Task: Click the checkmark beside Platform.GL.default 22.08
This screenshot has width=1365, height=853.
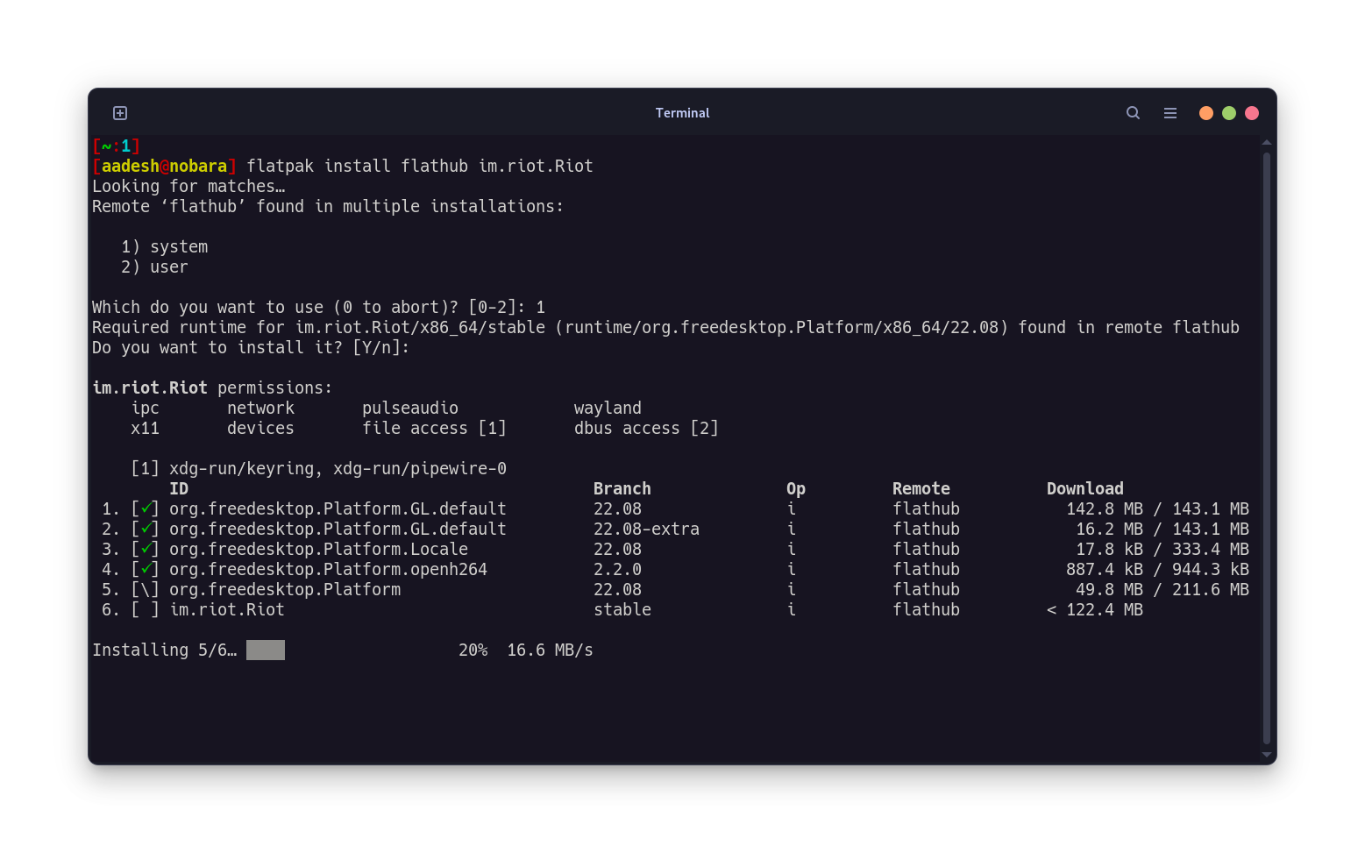Action: pyautogui.click(x=146, y=508)
